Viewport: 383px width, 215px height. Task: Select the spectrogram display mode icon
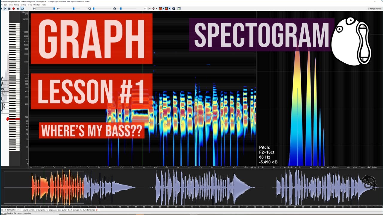pos(160,9)
